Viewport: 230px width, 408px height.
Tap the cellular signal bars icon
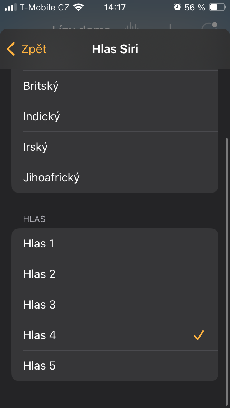10,7
